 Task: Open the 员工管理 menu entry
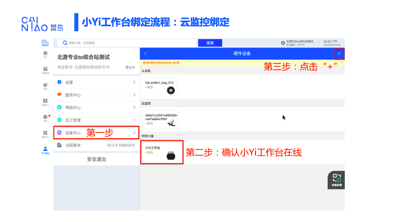(96, 120)
